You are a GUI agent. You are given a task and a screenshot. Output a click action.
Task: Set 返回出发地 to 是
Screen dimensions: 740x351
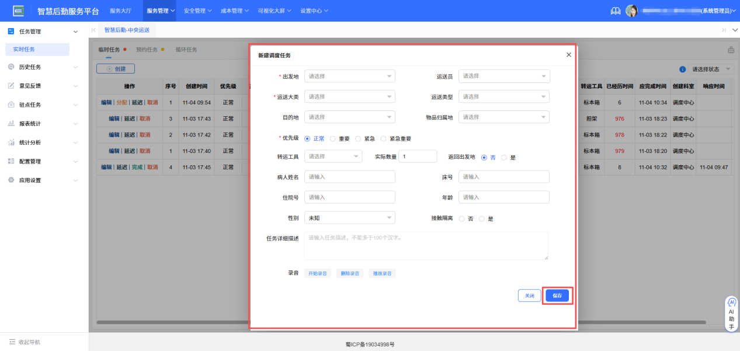click(503, 156)
